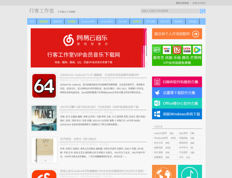The height and width of the screenshot is (178, 232).
Task: Go to the 首页 nav tab
Action: (x=32, y=22)
